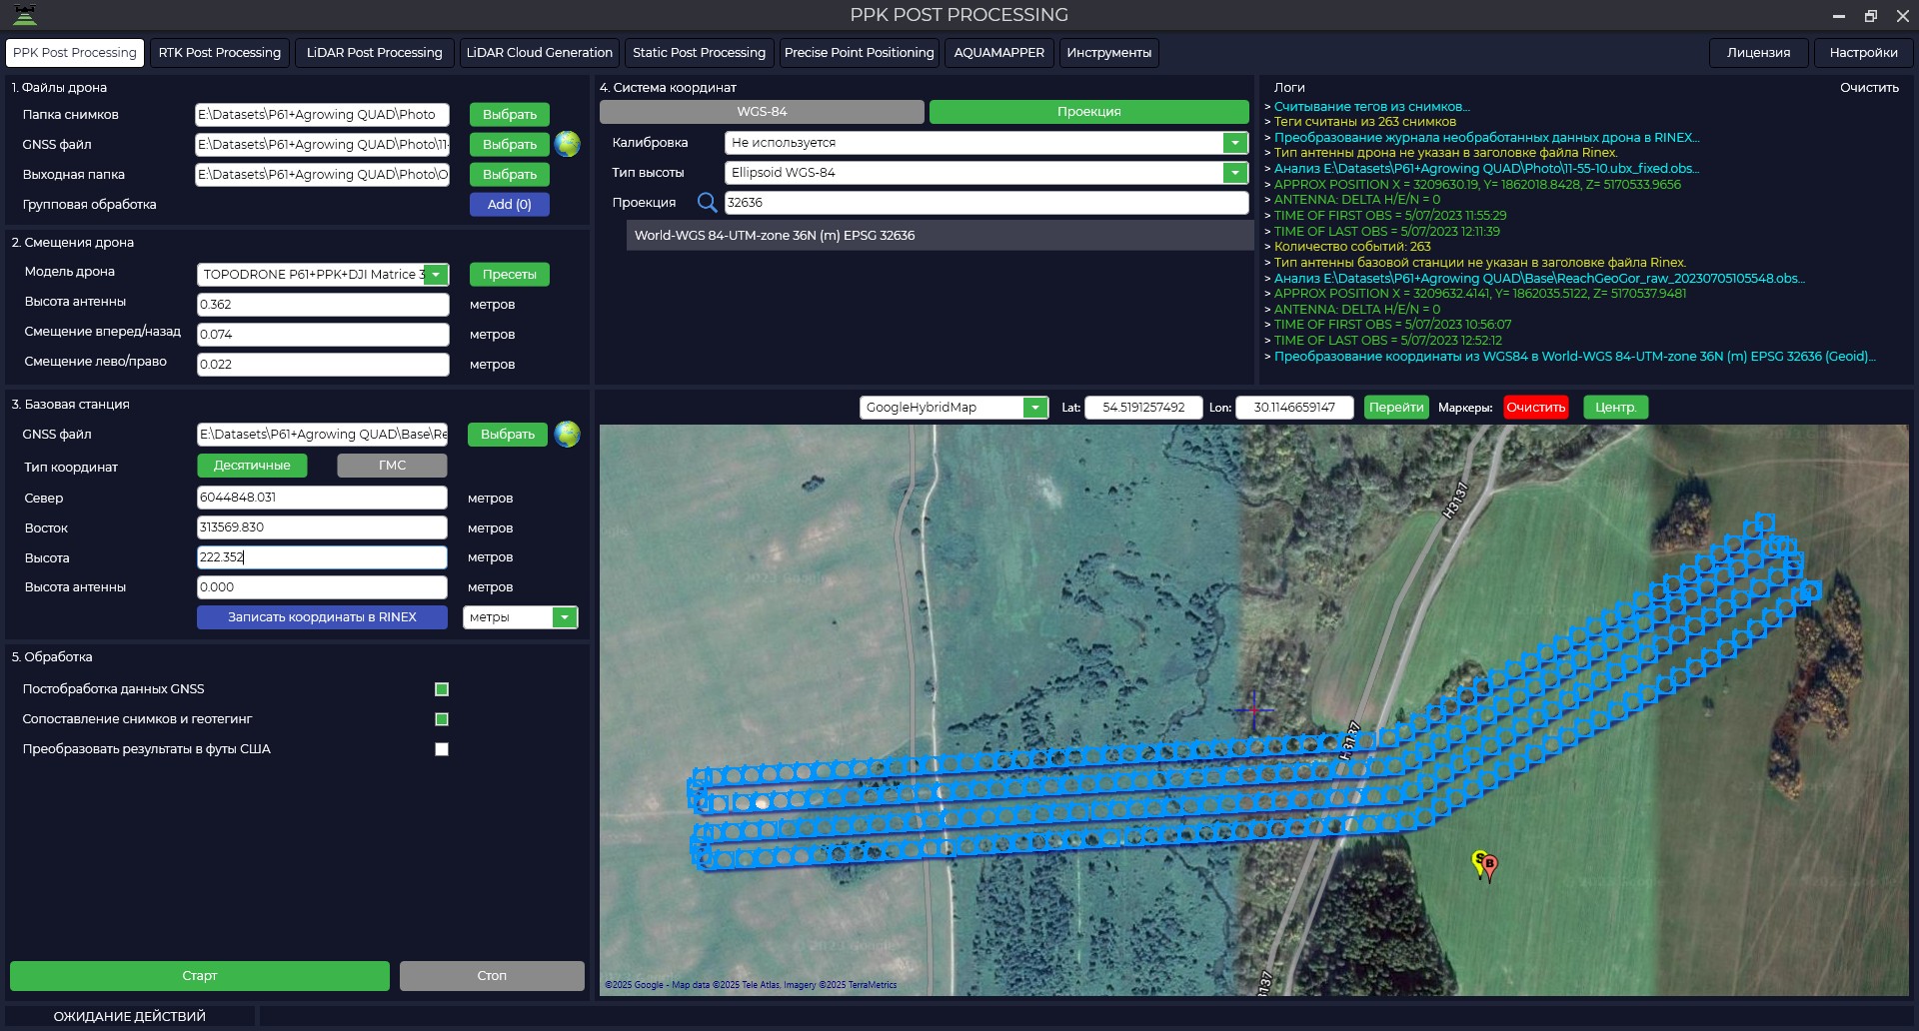Viewport: 1919px width, 1031px height.
Task: Click the crosshair marker on the map
Action: point(1253,709)
